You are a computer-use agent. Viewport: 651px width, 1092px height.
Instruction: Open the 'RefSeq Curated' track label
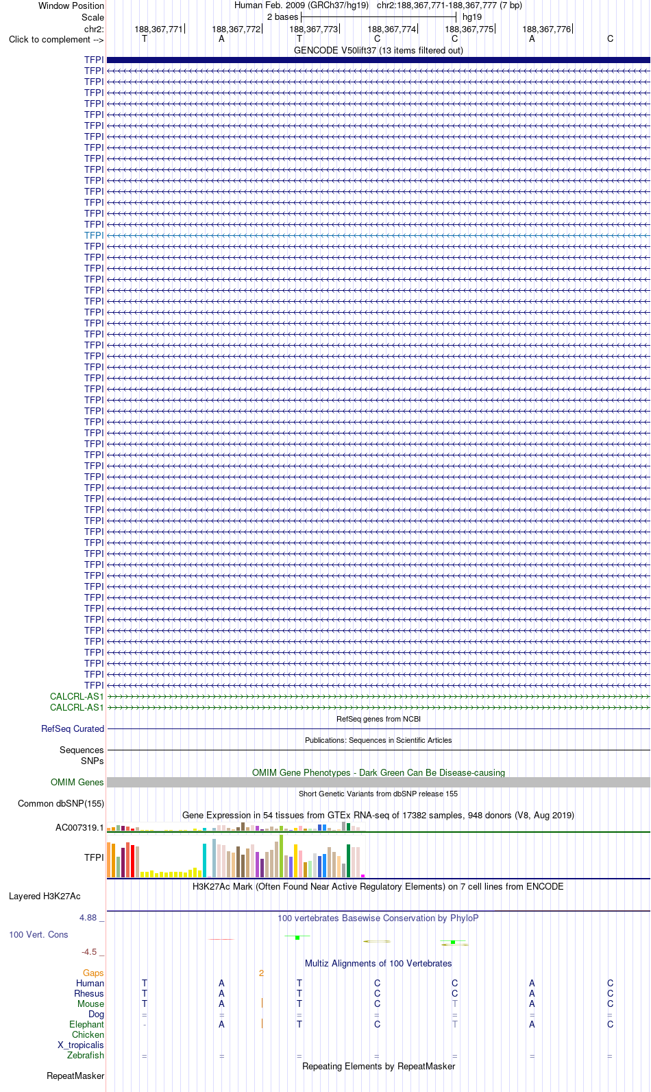[73, 728]
